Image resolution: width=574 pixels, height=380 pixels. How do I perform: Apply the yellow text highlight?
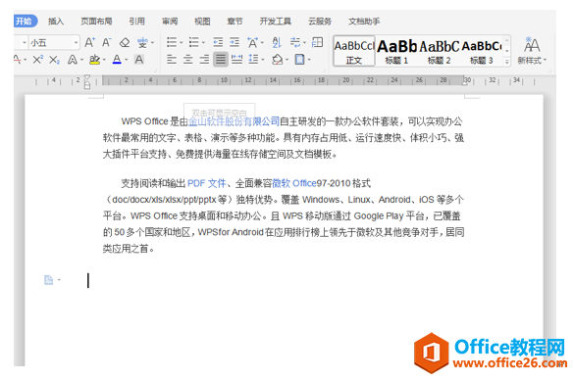[94, 60]
